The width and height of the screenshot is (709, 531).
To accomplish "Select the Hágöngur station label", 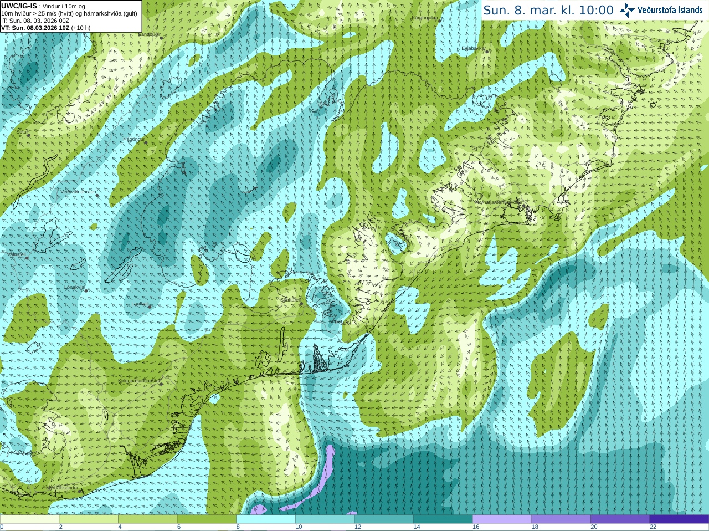I will click(133, 139).
